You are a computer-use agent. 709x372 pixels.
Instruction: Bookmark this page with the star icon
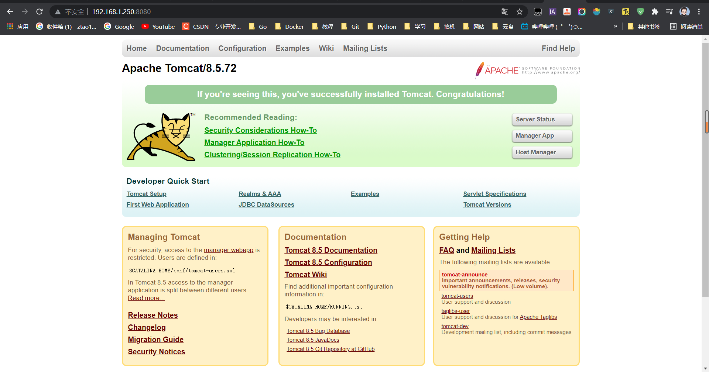point(520,12)
